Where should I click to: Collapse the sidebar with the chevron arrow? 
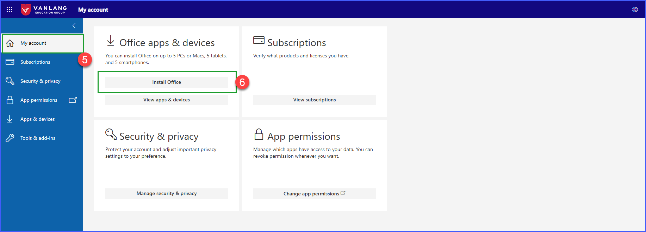[x=74, y=26]
